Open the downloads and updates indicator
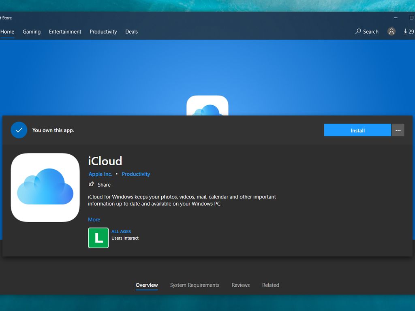This screenshot has height=311, width=415. pos(409,32)
